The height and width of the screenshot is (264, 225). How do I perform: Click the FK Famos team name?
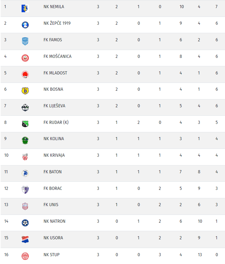pyautogui.click(x=53, y=40)
